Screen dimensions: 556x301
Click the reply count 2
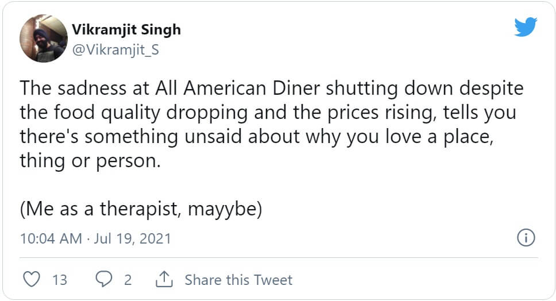(128, 280)
